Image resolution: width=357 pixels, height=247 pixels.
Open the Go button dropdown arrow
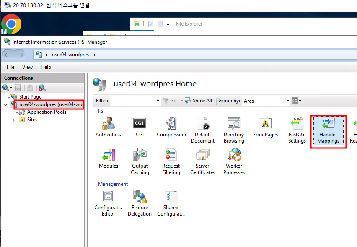[x=181, y=101]
